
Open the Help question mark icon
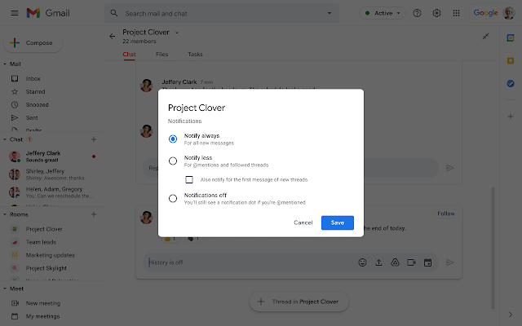(418, 13)
